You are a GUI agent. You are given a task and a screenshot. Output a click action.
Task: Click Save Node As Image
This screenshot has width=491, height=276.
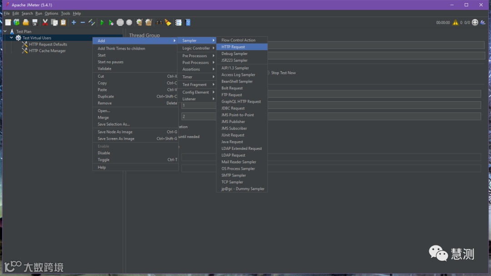click(x=135, y=132)
